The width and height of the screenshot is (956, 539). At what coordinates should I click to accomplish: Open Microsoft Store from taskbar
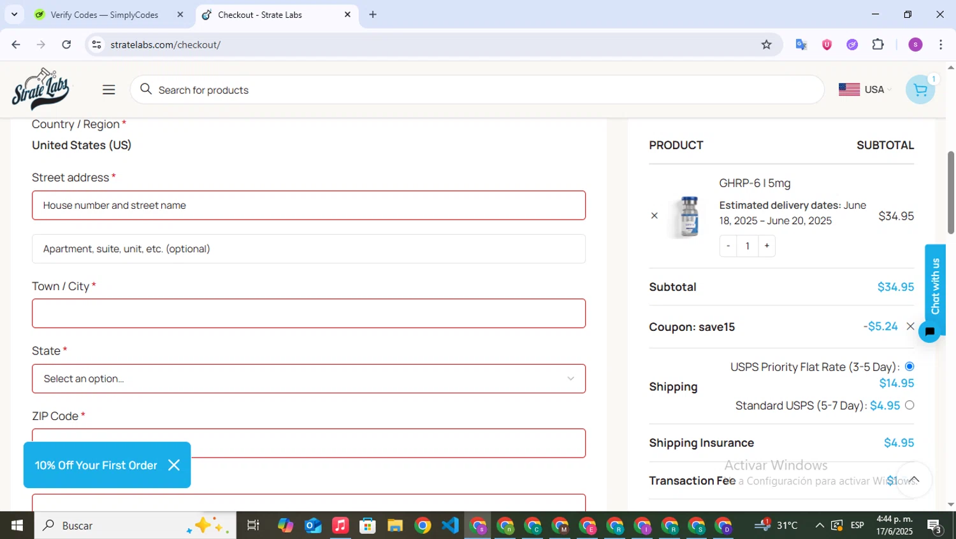(368, 526)
